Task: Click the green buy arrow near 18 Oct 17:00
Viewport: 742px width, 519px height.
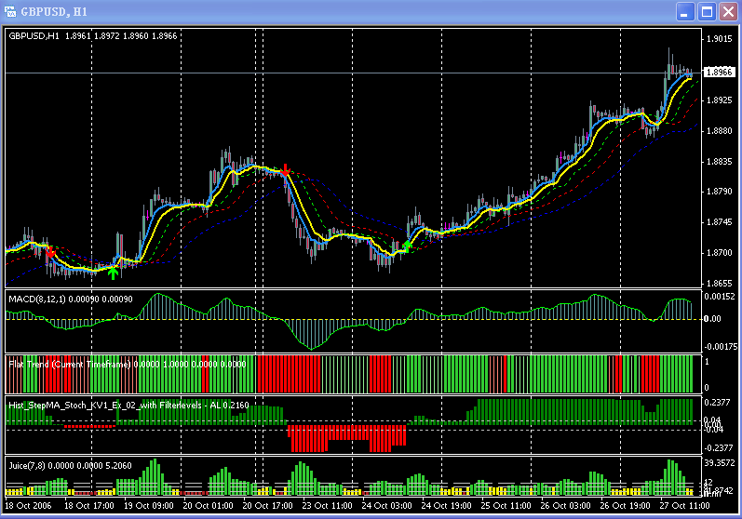Action: click(x=113, y=273)
